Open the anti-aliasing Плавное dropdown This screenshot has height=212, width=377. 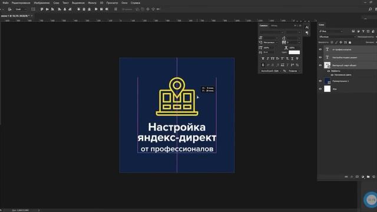click(x=295, y=71)
